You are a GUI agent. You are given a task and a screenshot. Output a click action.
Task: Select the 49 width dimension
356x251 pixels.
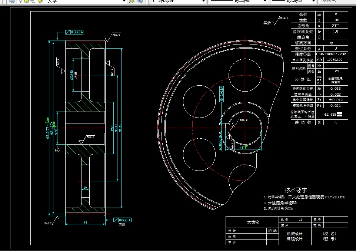[85, 222]
